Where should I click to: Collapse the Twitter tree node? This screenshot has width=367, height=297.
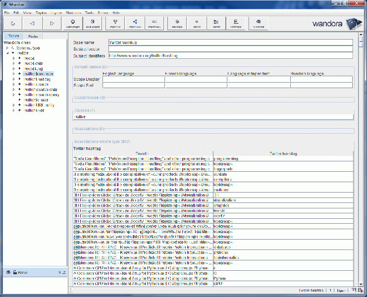pyautogui.click(x=8, y=53)
